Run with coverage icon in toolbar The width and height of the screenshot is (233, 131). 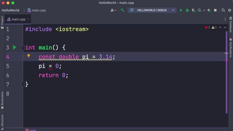(x=193, y=10)
